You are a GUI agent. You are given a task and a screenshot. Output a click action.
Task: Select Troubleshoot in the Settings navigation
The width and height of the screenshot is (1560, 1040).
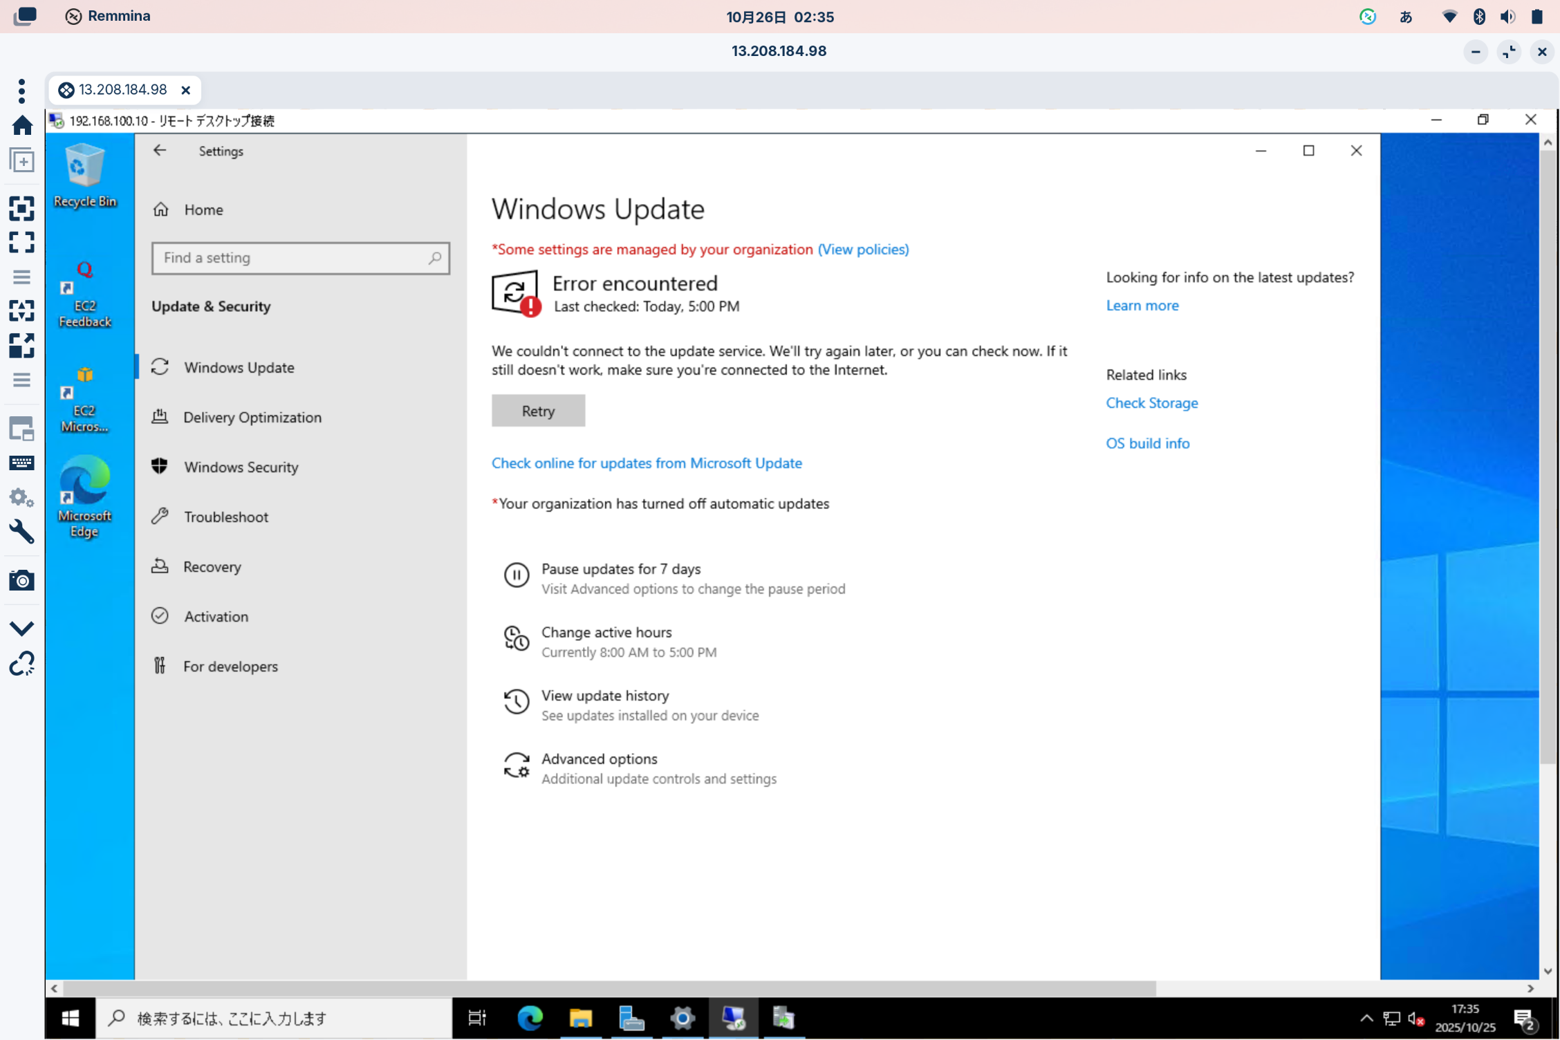point(225,517)
